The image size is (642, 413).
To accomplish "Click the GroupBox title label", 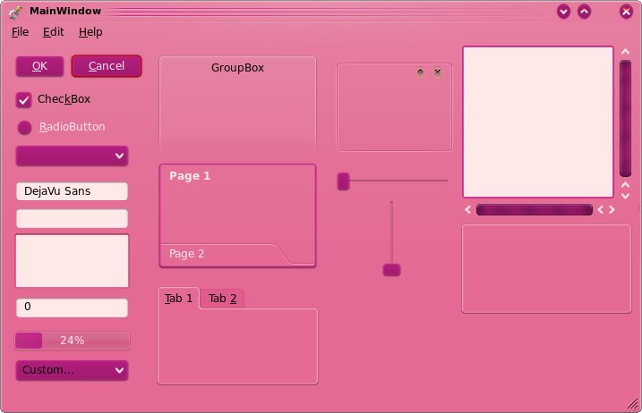I will (x=237, y=68).
